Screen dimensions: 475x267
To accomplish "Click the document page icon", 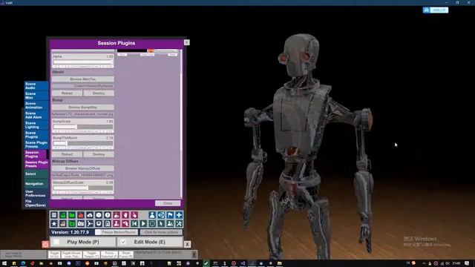I will click(108, 224).
